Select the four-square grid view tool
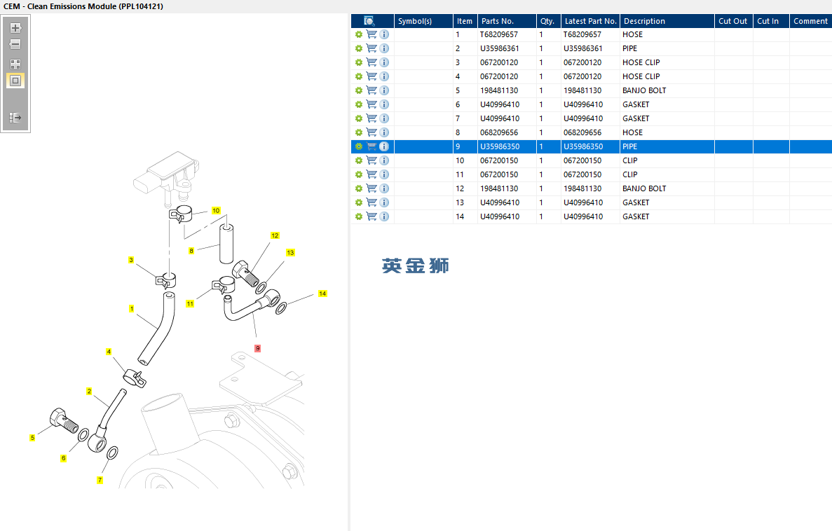Image resolution: width=832 pixels, height=531 pixels. click(x=15, y=64)
